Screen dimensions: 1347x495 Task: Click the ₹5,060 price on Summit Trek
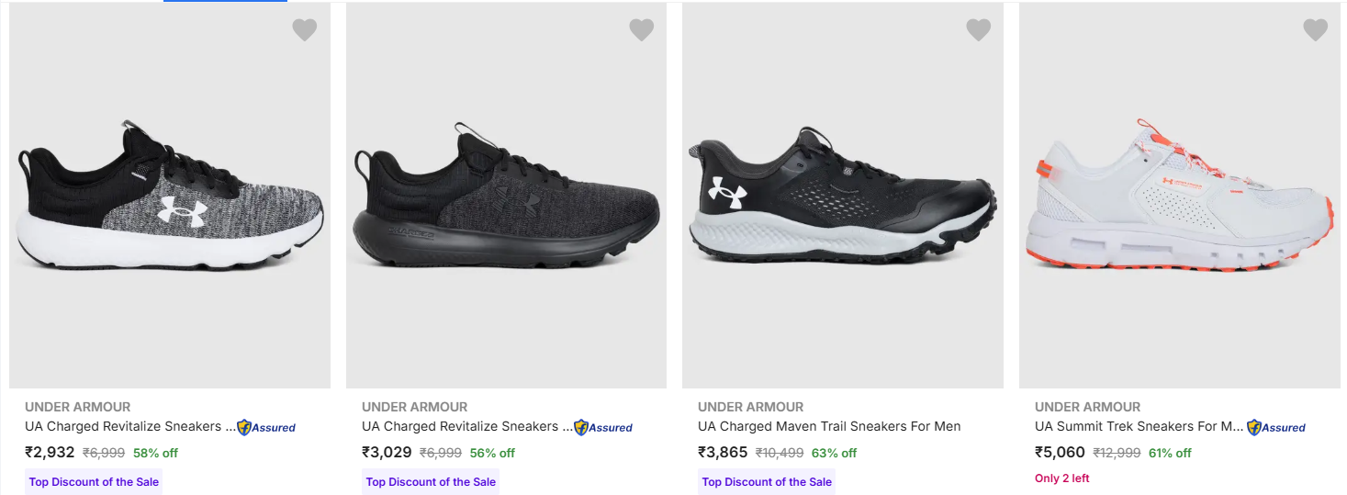[1060, 453]
